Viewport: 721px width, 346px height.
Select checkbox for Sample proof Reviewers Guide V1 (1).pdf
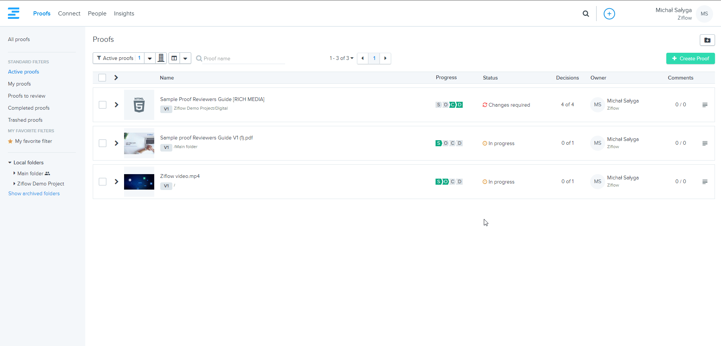coord(103,143)
